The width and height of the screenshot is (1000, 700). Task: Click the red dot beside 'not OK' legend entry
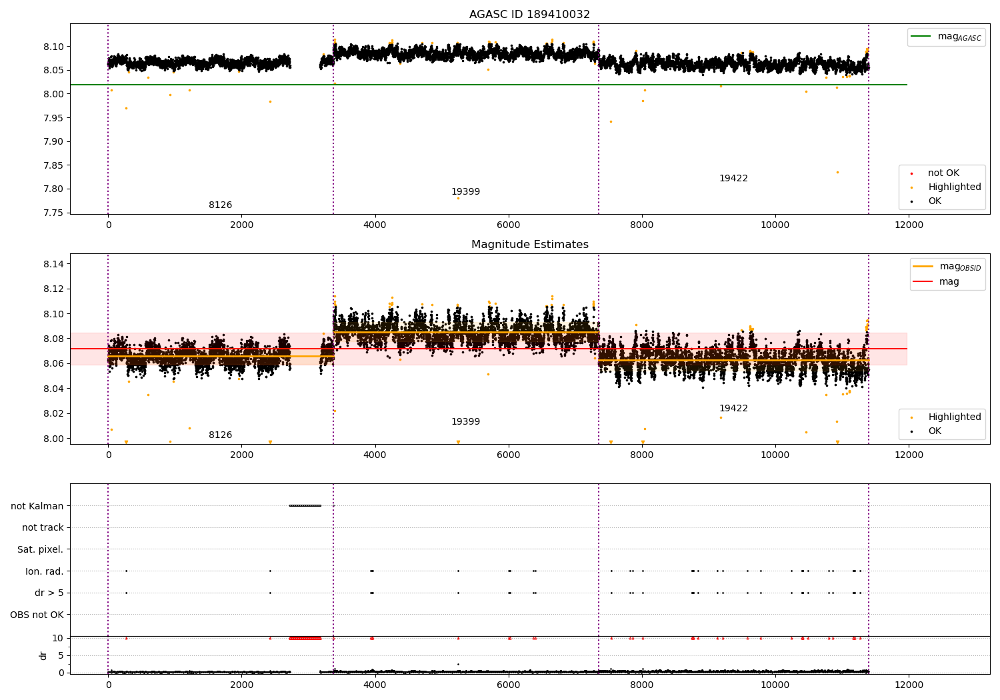[x=911, y=174]
